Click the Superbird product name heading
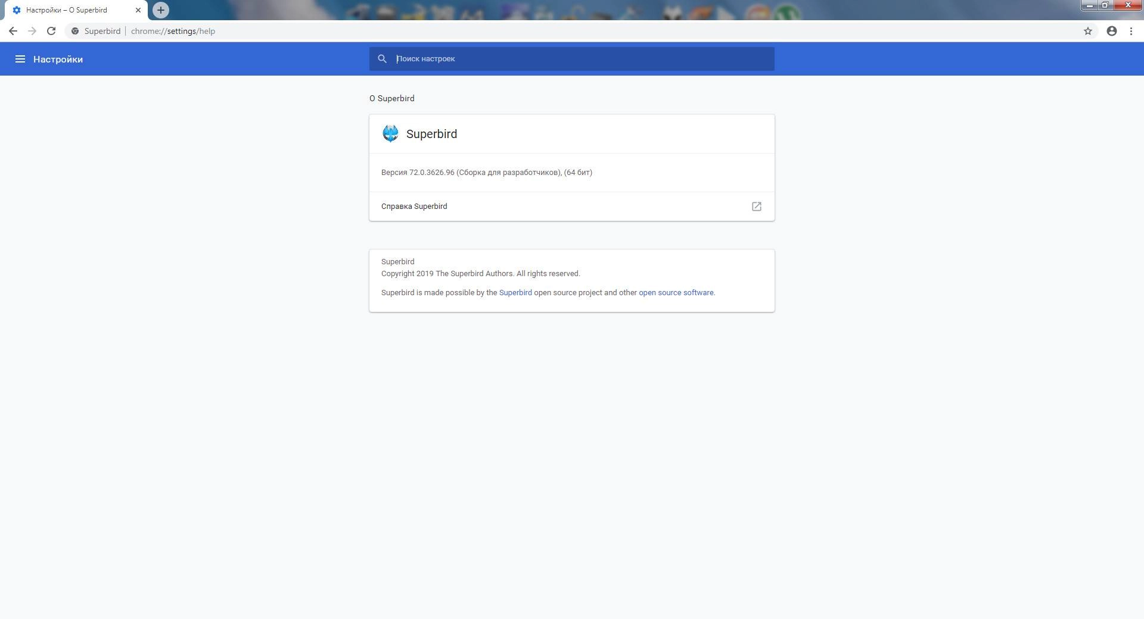Viewport: 1144px width, 619px height. (x=431, y=134)
